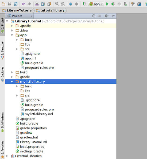The height and width of the screenshot is (159, 147).
Task: Open the Project Structure settings icon
Action: [133, 4]
